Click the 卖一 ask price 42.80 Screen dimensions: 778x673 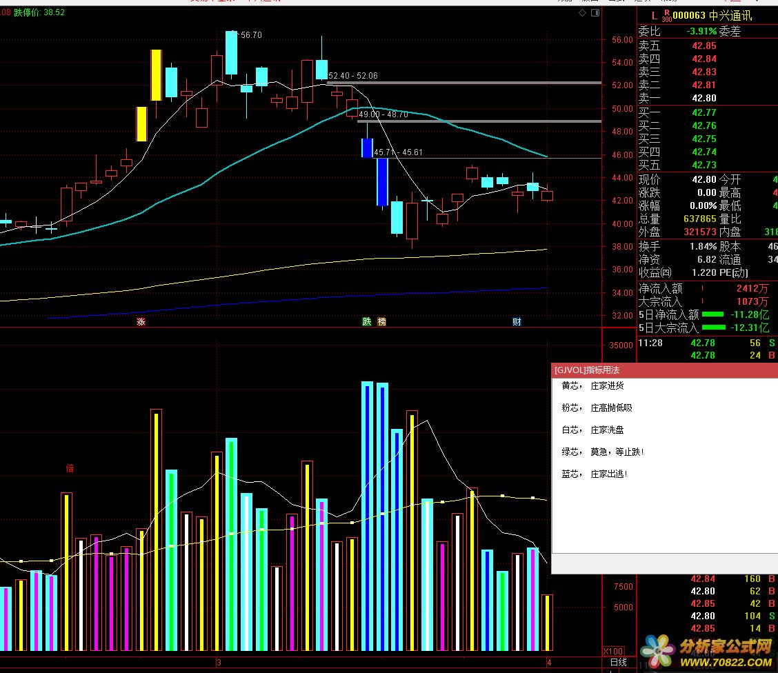click(x=704, y=98)
